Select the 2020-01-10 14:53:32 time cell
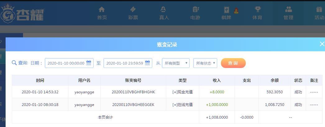The height and width of the screenshot is (127, 325). (x=40, y=92)
